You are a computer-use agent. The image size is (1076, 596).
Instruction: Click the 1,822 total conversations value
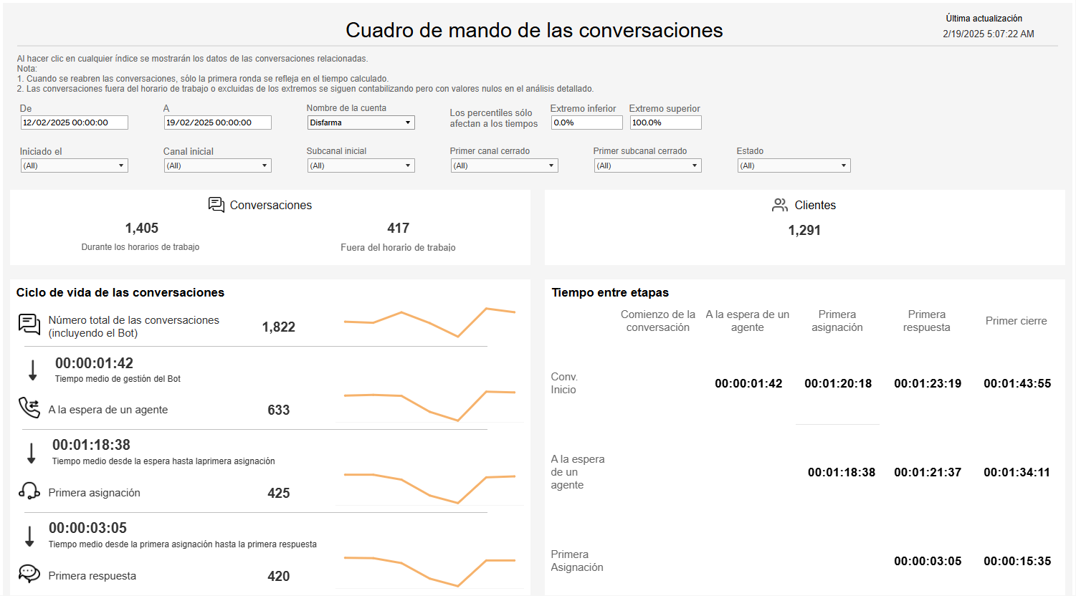(279, 327)
